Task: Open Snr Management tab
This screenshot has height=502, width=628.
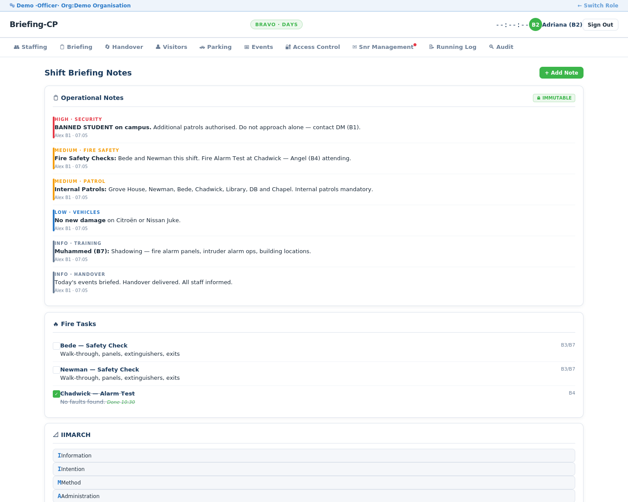Action: [x=384, y=47]
